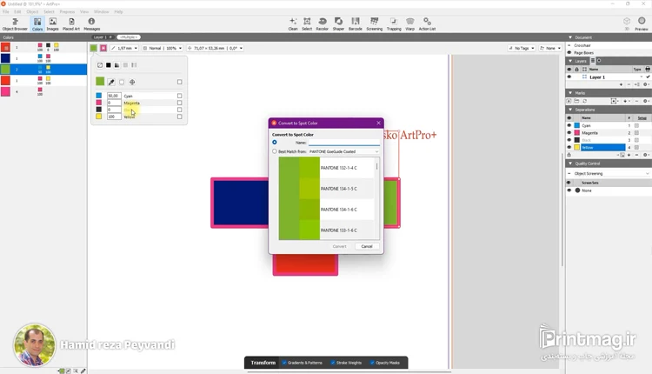Select the blank Name radio button

tap(275, 143)
